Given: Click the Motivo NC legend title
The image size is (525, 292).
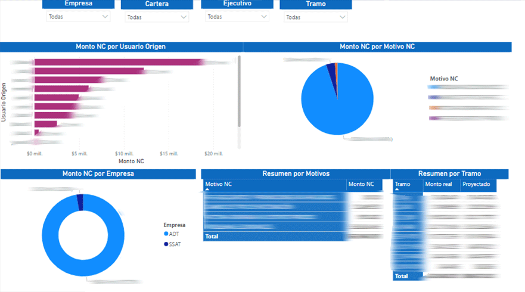Looking at the screenshot, I should (444, 79).
